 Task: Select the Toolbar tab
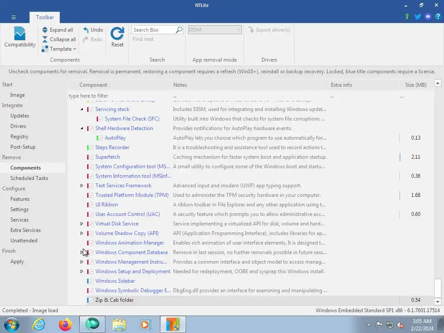coord(45,17)
